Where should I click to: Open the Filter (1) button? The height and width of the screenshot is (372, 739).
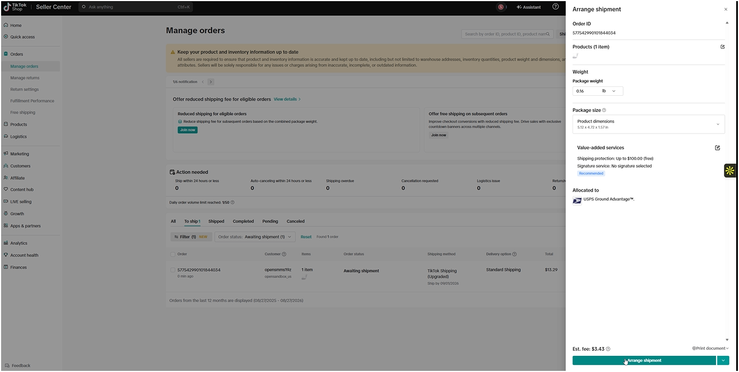(190, 237)
